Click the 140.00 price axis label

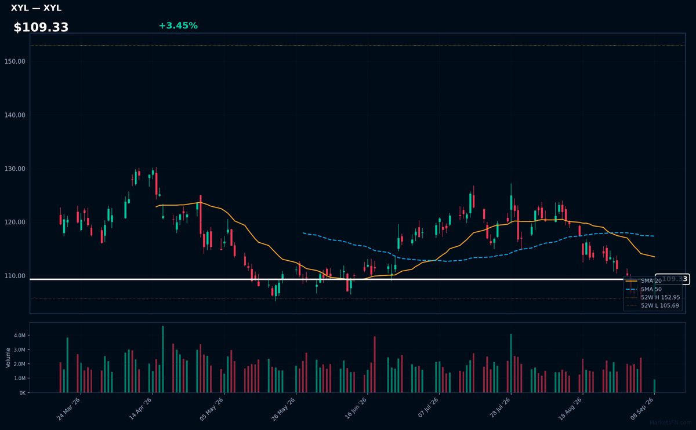tap(15, 115)
